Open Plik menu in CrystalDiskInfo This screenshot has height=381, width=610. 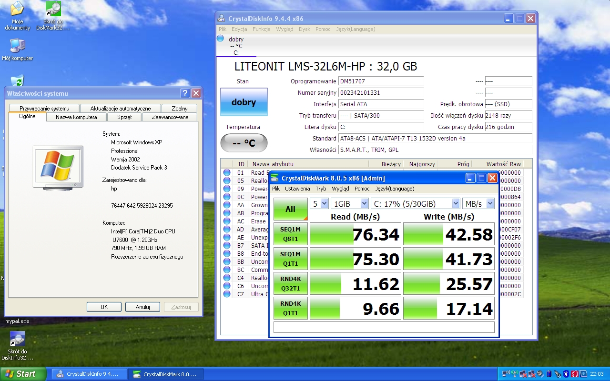tap(223, 29)
